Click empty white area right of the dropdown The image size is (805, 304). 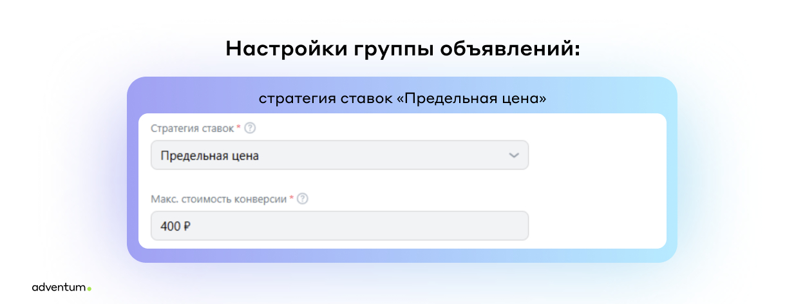click(596, 156)
